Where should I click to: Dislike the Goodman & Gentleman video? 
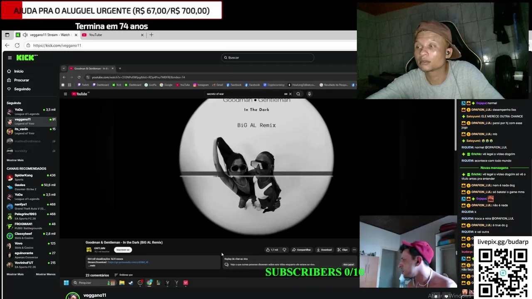pyautogui.click(x=284, y=250)
